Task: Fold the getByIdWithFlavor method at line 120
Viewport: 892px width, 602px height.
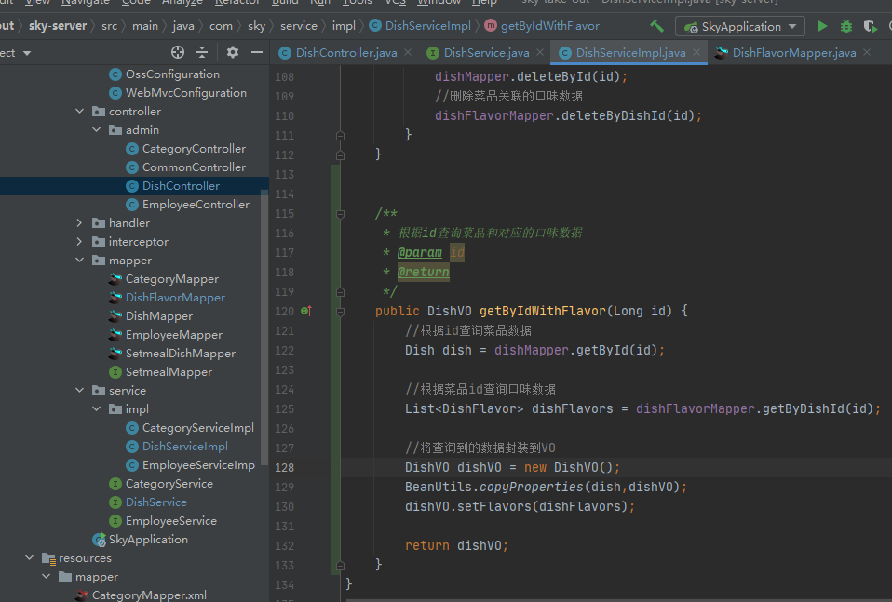Action: (x=340, y=311)
